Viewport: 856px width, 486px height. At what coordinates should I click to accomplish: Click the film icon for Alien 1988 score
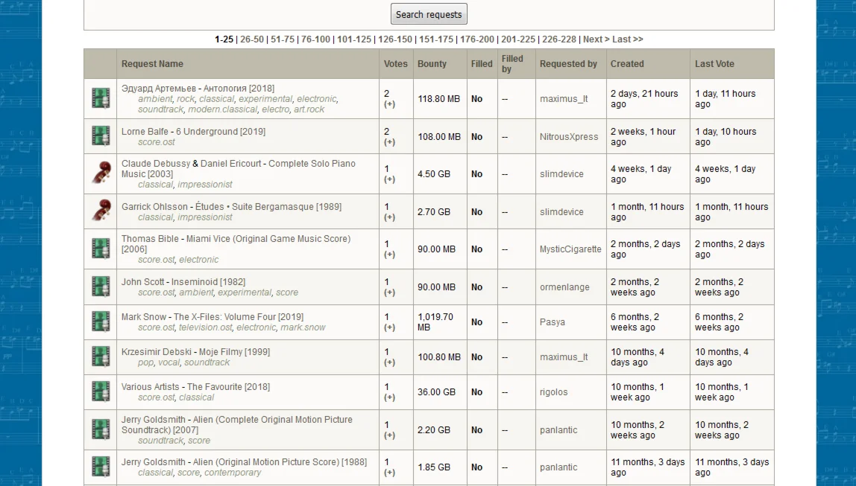coord(101,467)
